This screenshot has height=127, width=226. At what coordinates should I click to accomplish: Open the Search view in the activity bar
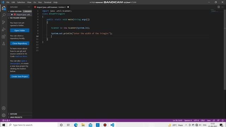(4, 15)
